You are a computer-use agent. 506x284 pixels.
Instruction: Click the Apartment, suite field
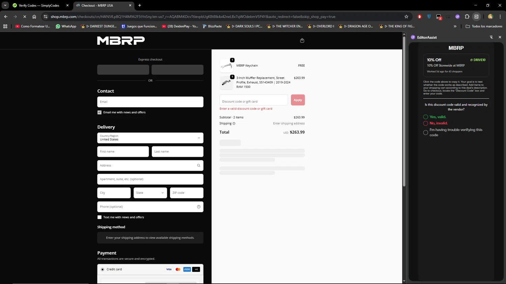coord(150,179)
